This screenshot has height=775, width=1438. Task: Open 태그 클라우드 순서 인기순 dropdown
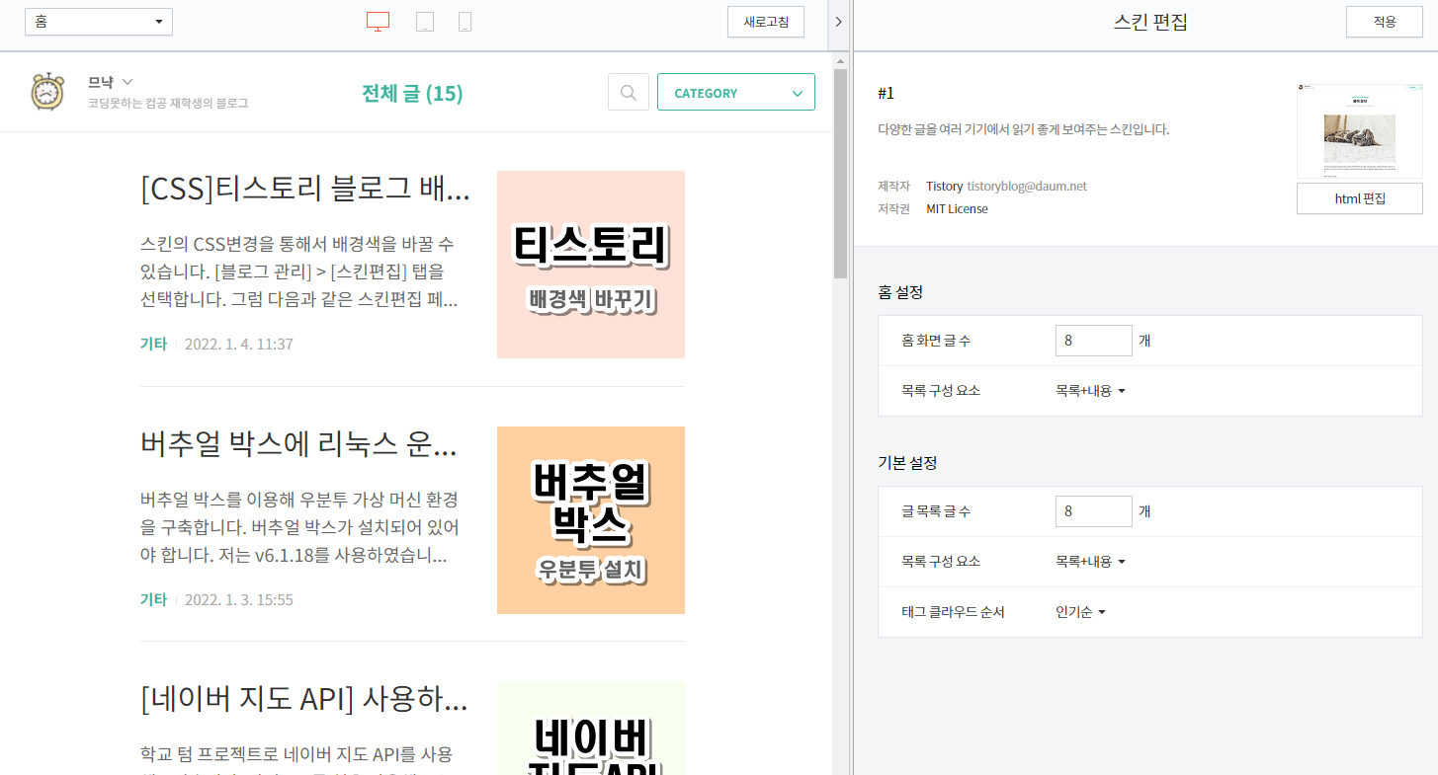1080,612
